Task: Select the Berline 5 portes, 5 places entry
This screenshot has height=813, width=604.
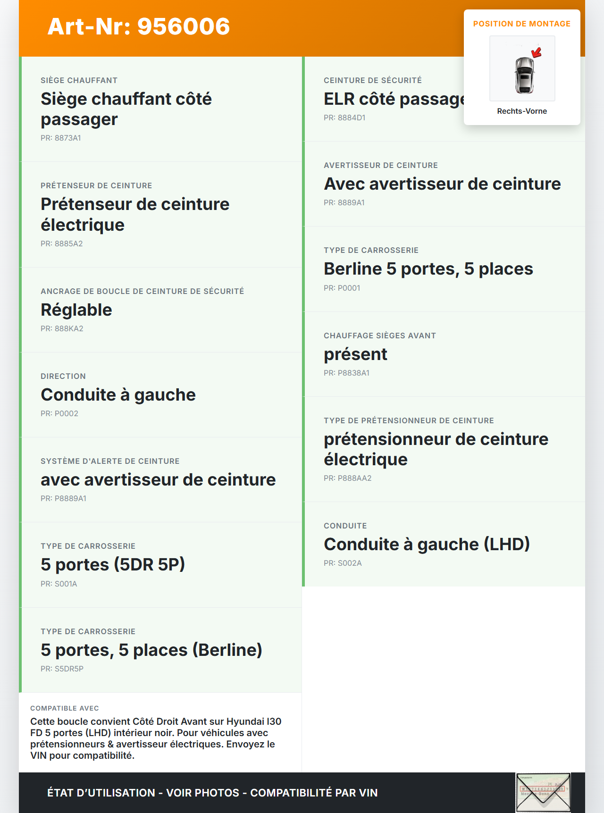Action: tap(428, 269)
